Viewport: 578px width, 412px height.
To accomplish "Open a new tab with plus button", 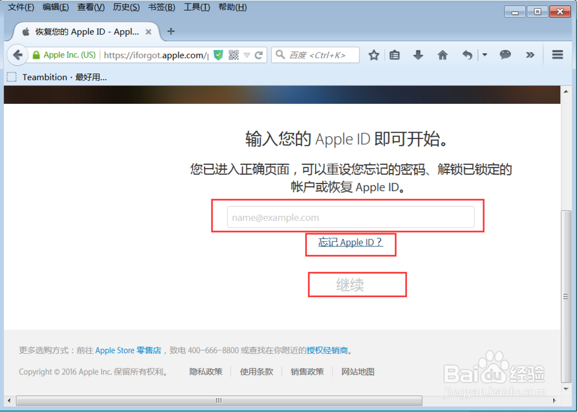I will click(171, 31).
